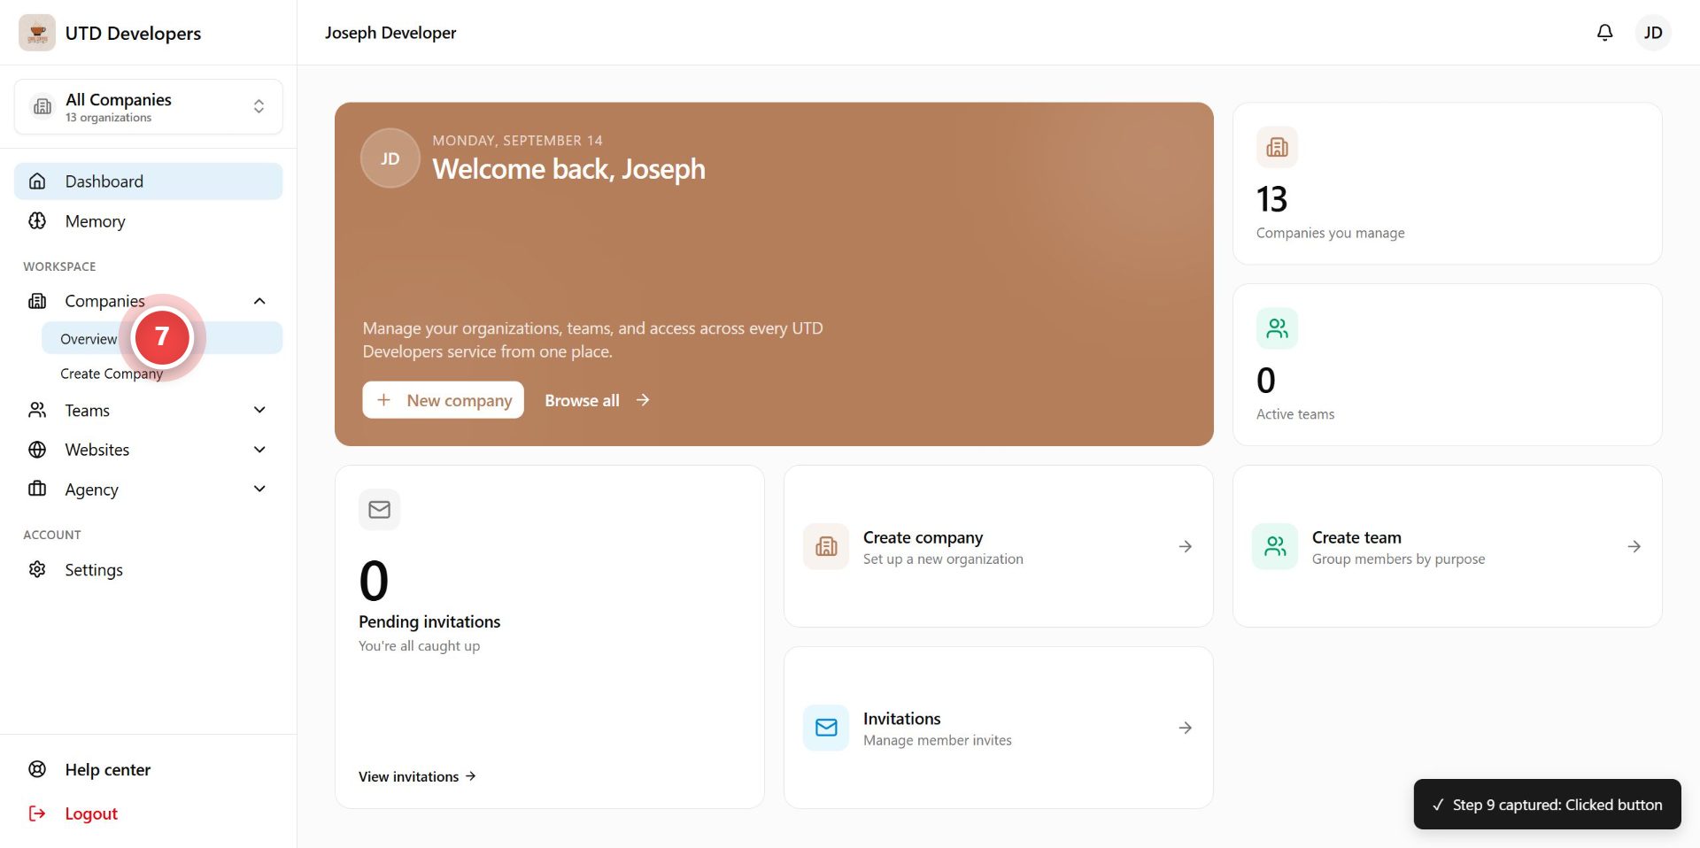The height and width of the screenshot is (848, 1700).
Task: Collapse the Companies section chevron
Action: pyautogui.click(x=259, y=301)
